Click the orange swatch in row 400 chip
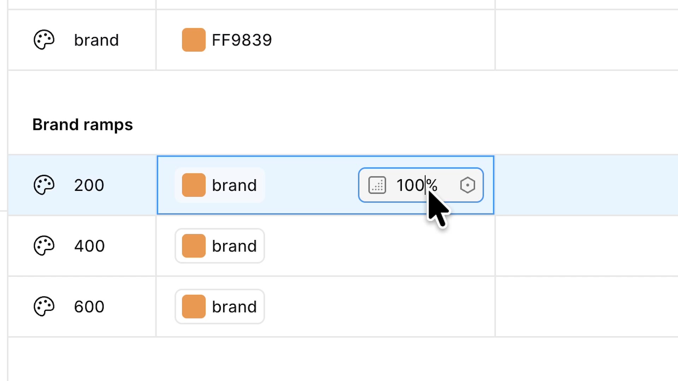 pyautogui.click(x=194, y=246)
